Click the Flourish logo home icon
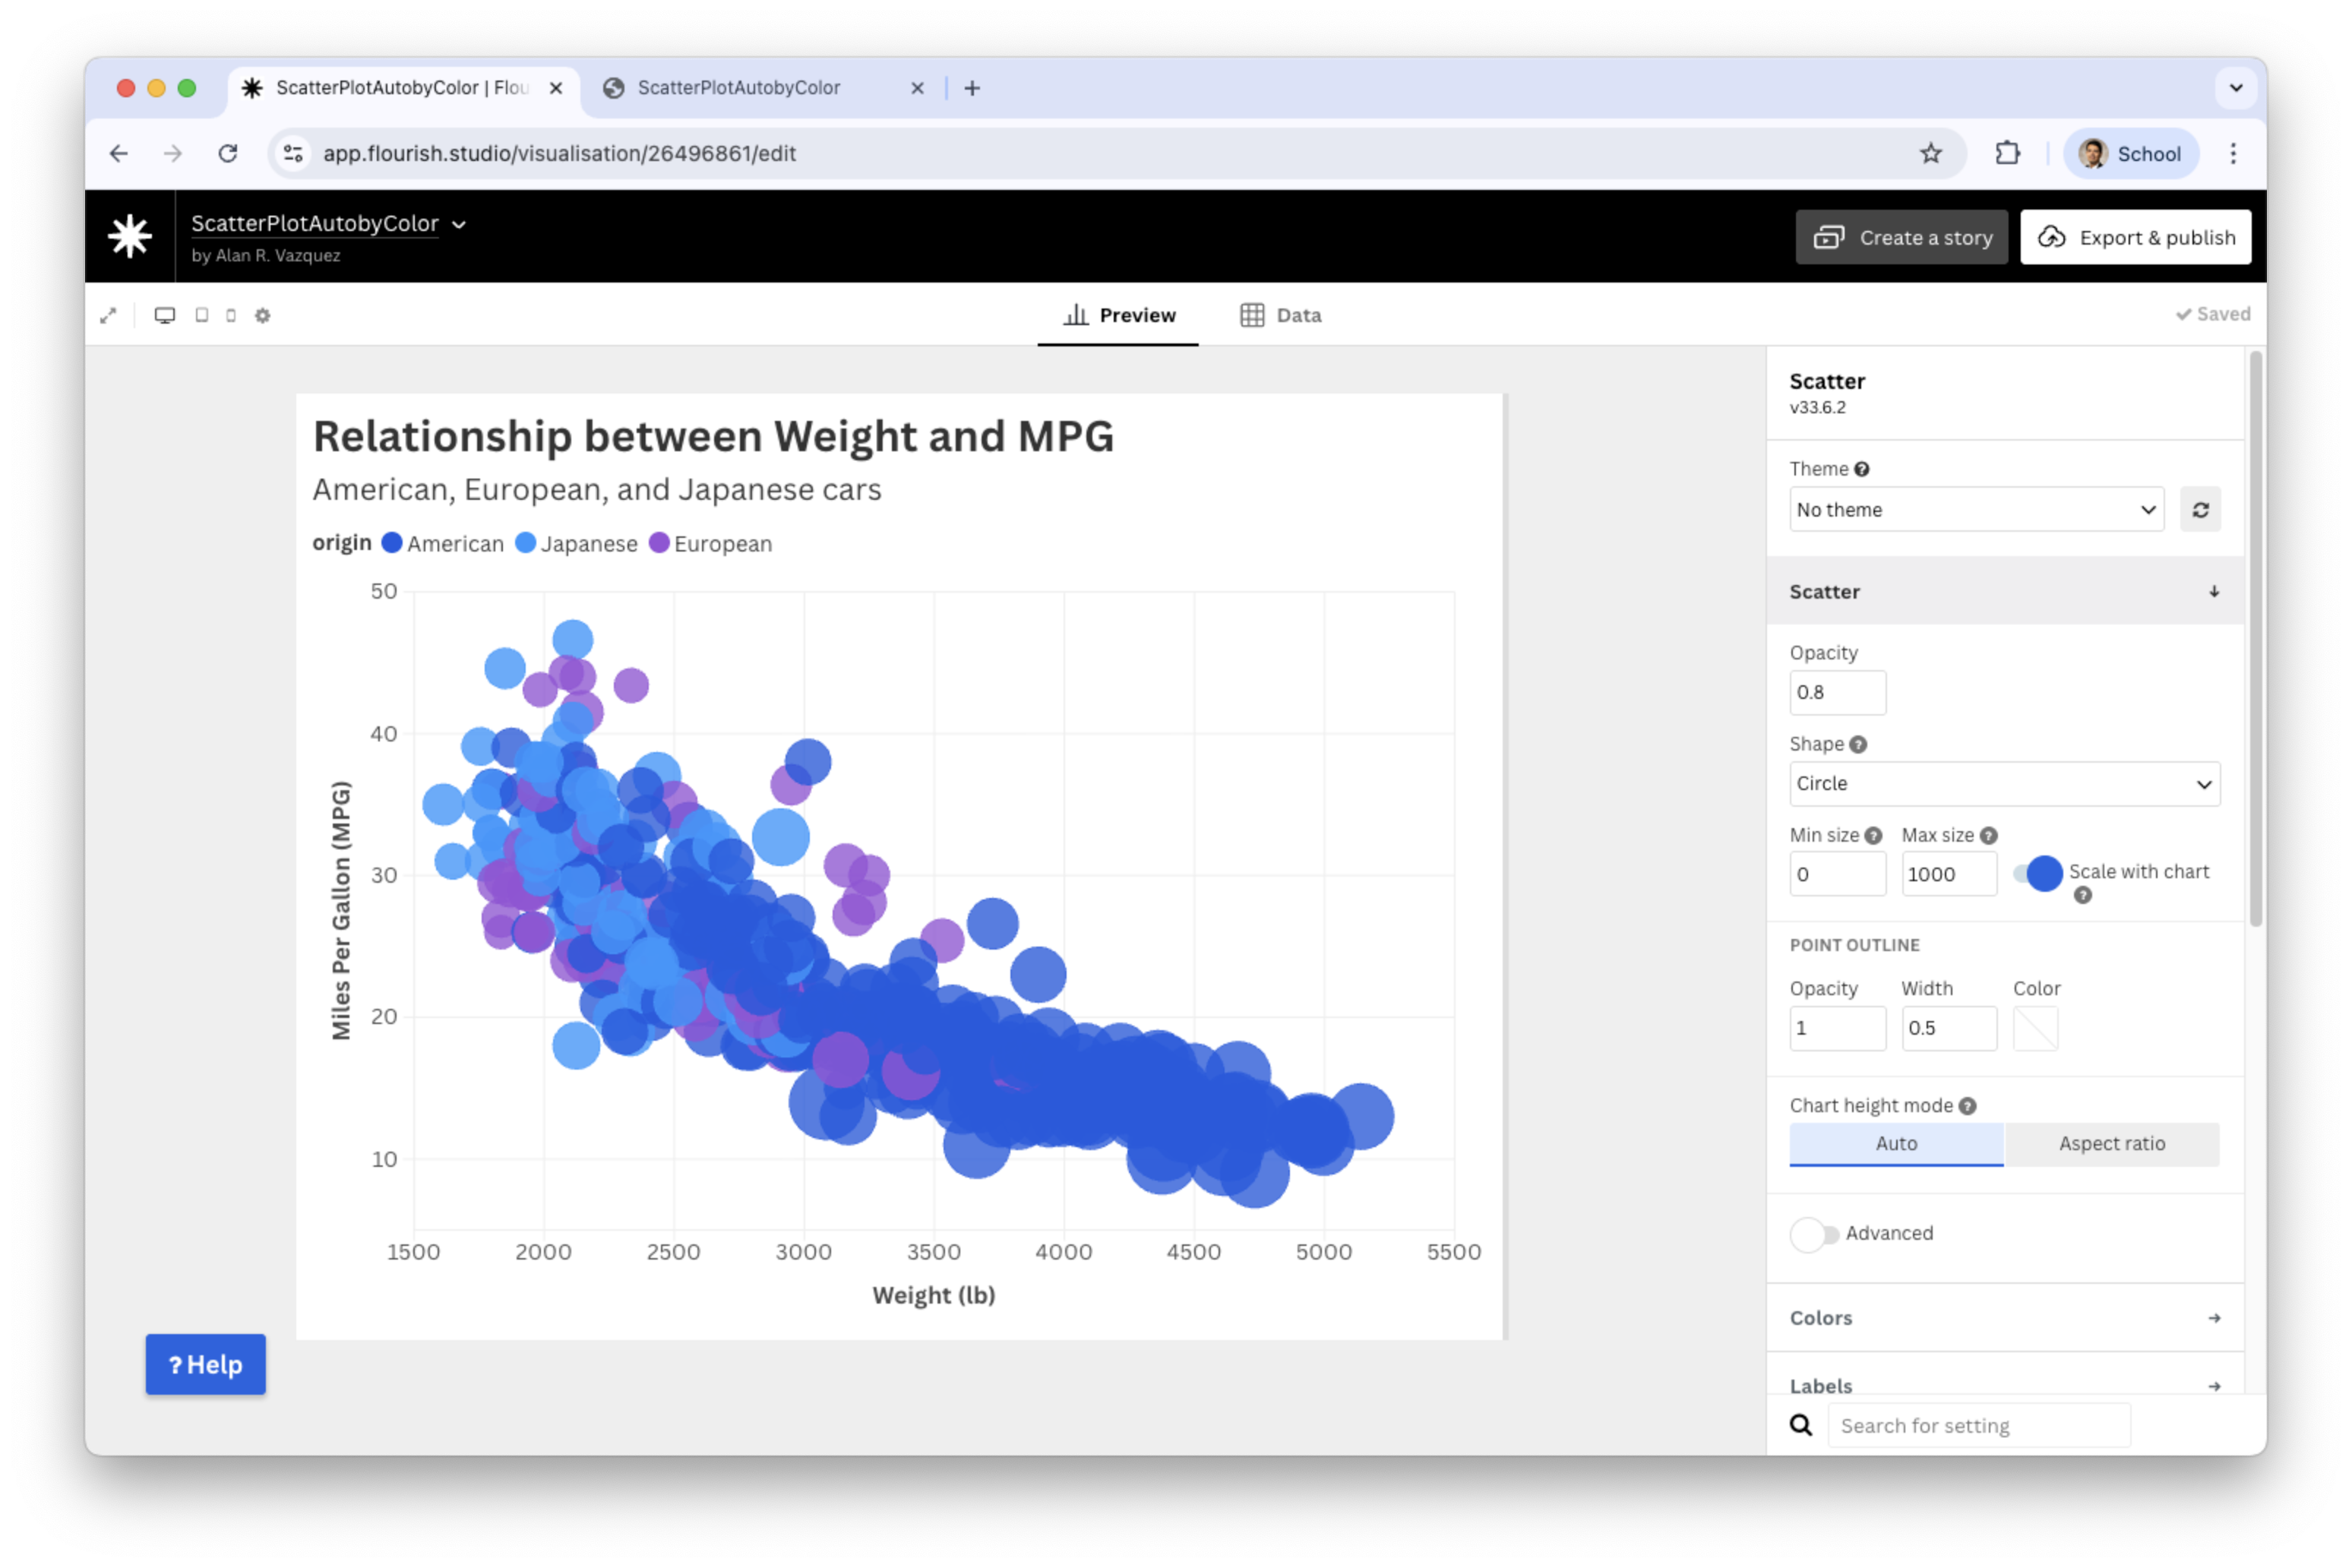The image size is (2352, 1568). 130,237
